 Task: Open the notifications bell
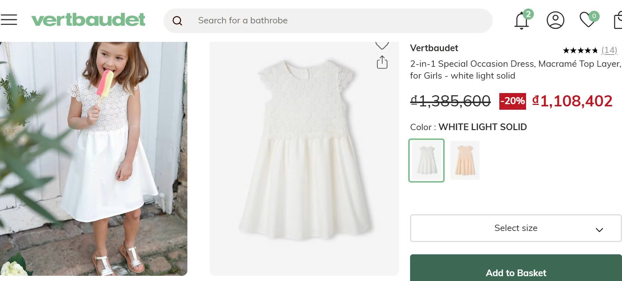pyautogui.click(x=522, y=21)
